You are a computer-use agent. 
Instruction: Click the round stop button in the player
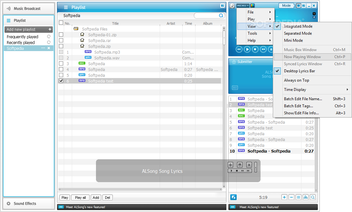(255, 49)
